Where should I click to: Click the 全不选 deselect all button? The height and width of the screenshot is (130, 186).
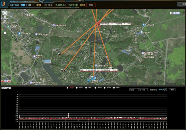[143, 90]
